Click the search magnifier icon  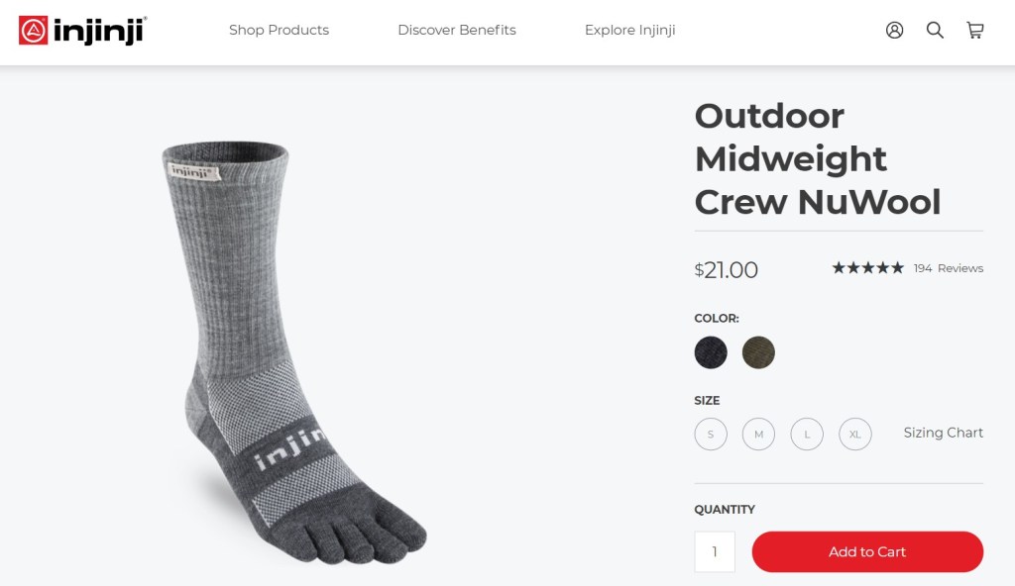pos(935,30)
